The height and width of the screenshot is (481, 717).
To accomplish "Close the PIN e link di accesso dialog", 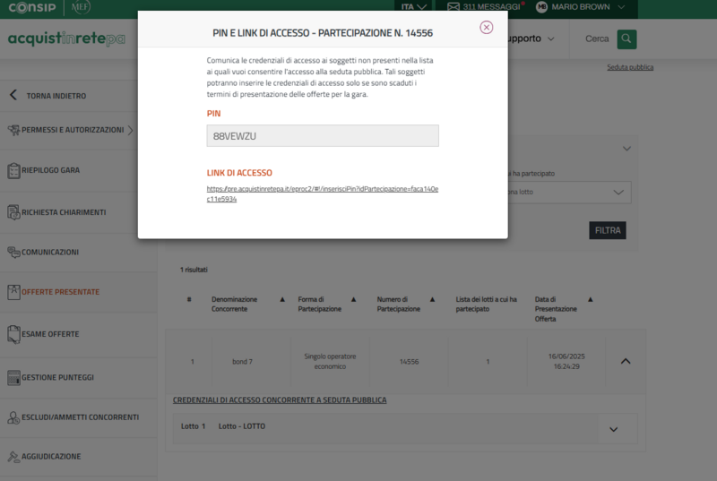I will point(486,28).
